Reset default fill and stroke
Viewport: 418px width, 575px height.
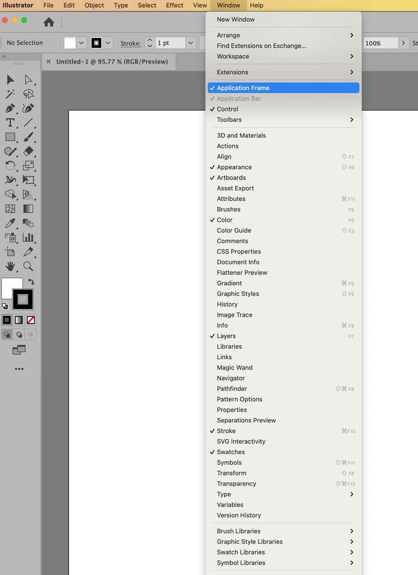pos(5,306)
